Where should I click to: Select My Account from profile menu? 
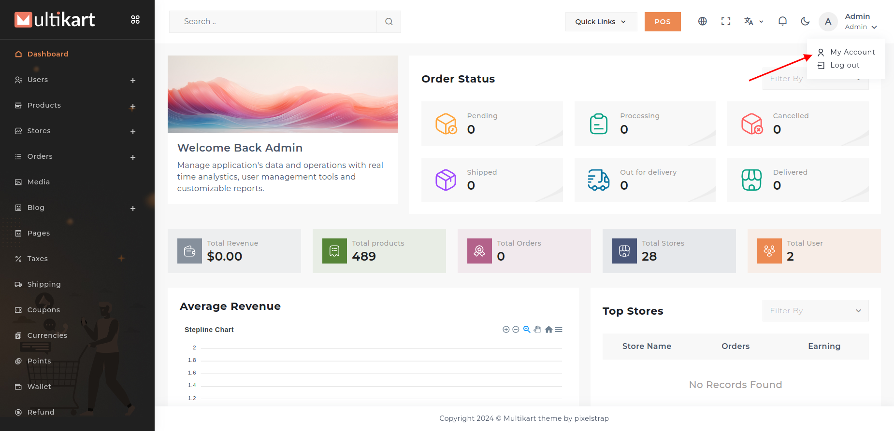(852, 52)
